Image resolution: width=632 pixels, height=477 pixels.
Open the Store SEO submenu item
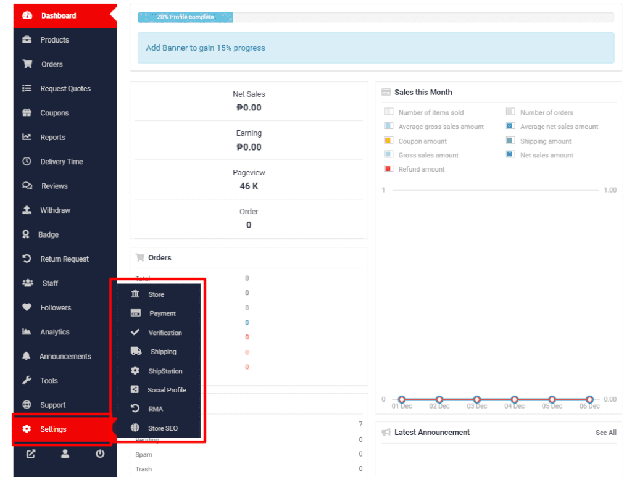(163, 428)
